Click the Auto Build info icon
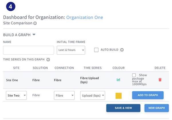 pyautogui.click(x=122, y=50)
